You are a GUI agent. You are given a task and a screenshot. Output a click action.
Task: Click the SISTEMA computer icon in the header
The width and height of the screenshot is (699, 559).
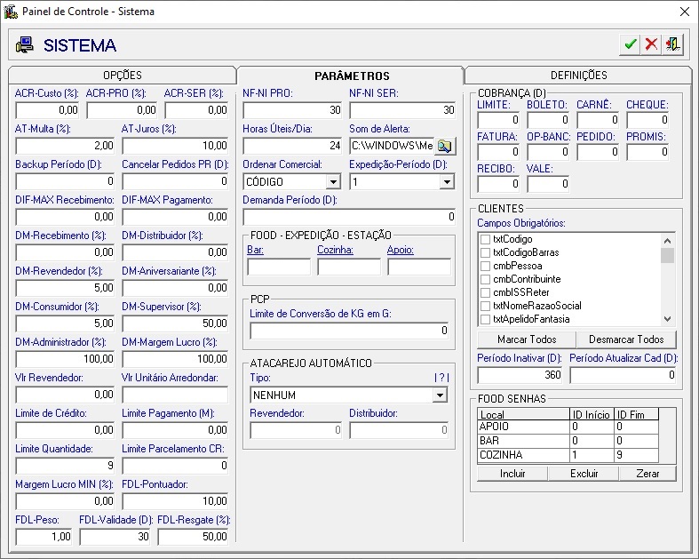tap(24, 45)
